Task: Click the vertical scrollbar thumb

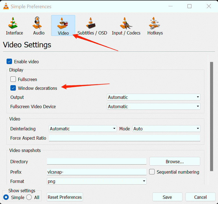Action: tap(211, 116)
